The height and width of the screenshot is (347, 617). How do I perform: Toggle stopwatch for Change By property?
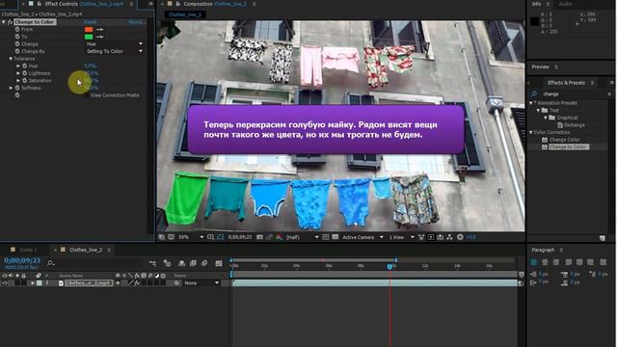click(17, 51)
